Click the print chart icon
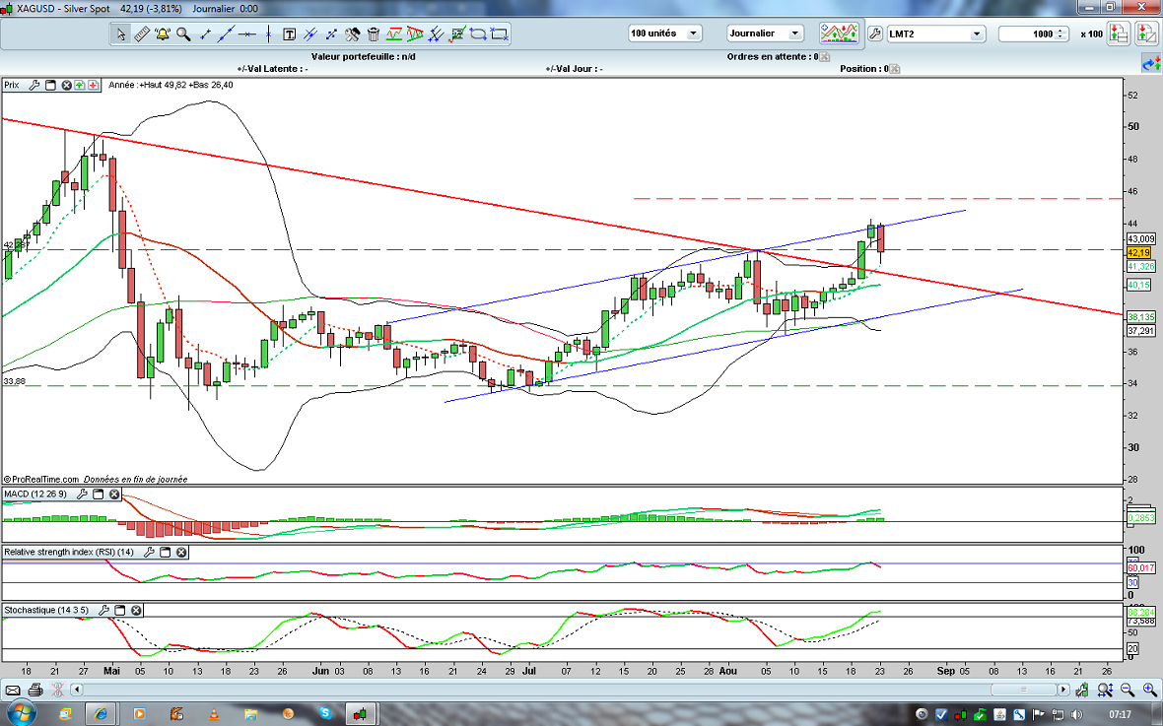1163x726 pixels. 35,690
